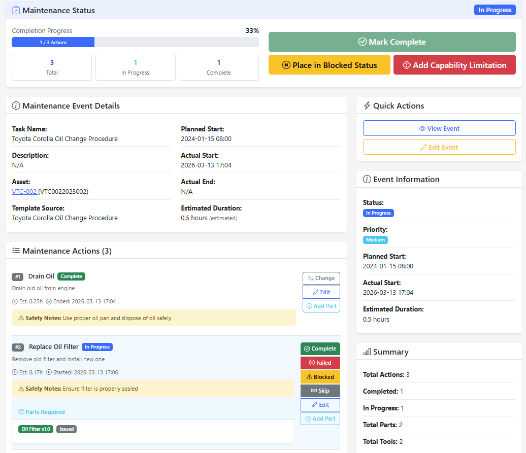Mark Replace Oil Filter as Complete
526x453 pixels.
(x=320, y=349)
